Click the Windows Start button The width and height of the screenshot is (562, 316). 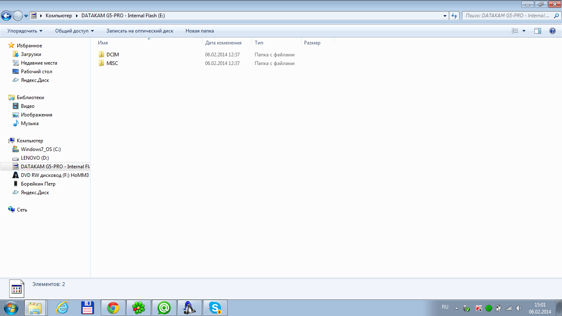tap(11, 308)
